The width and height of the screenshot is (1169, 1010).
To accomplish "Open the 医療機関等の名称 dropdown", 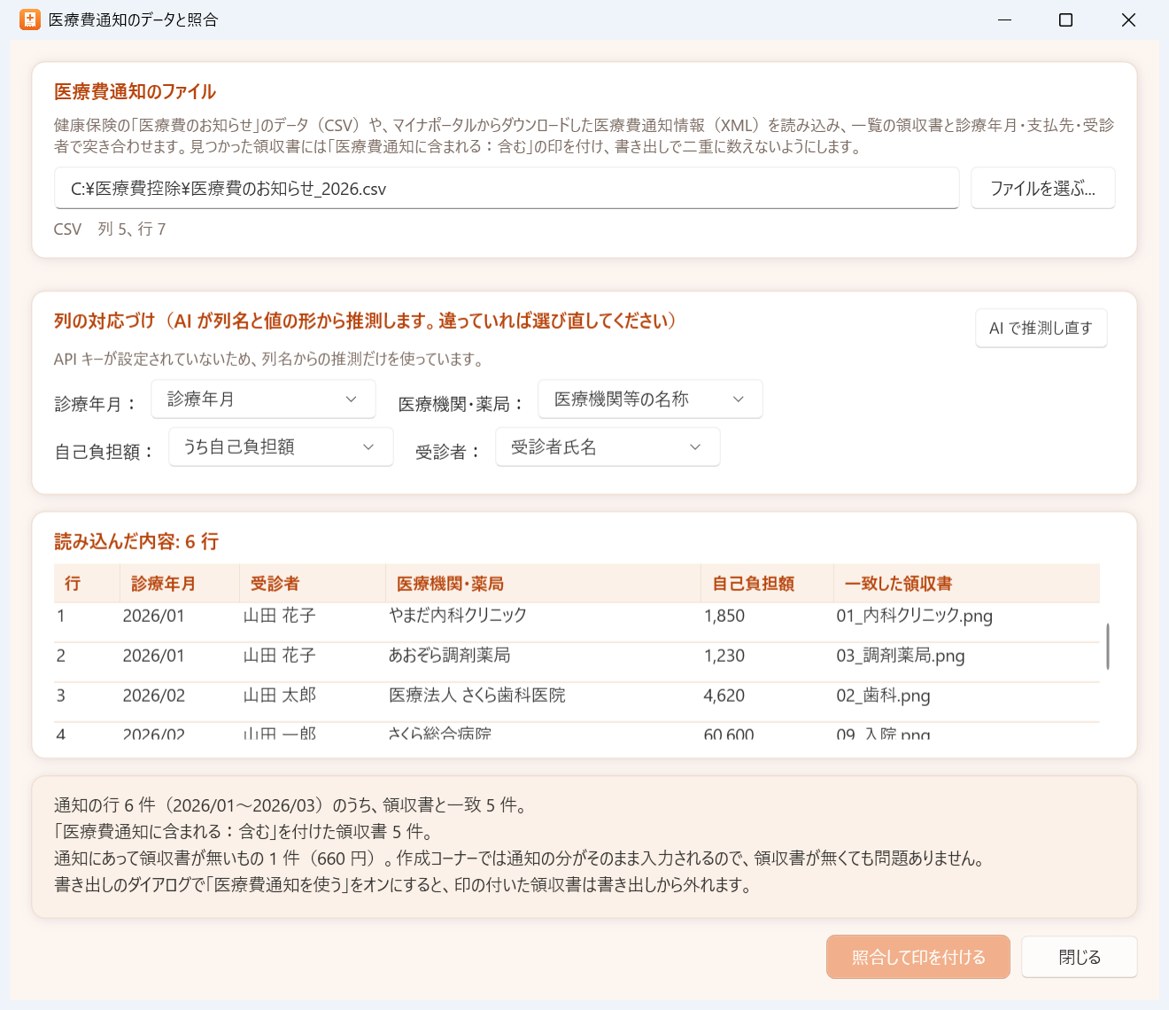I will tap(650, 400).
